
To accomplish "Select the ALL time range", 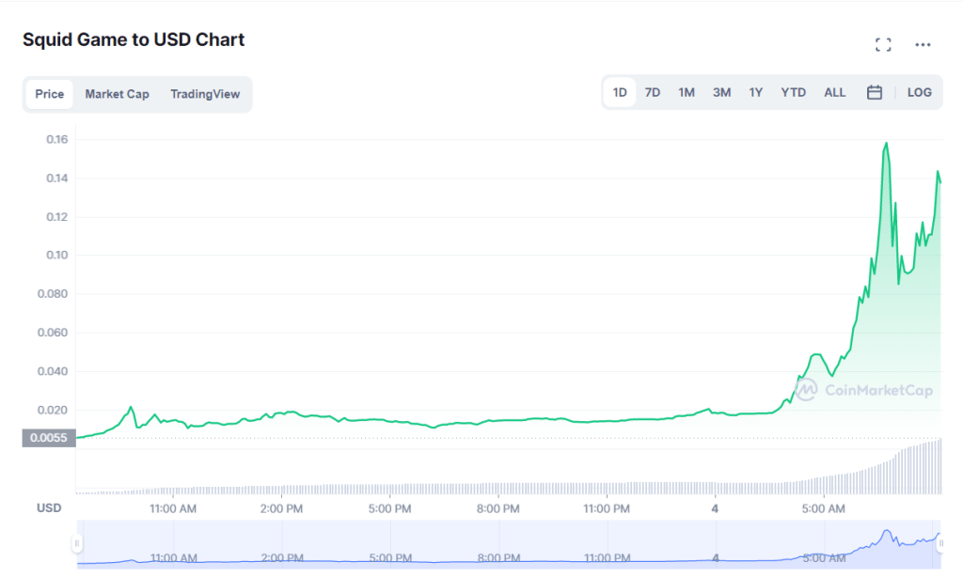I will [834, 93].
